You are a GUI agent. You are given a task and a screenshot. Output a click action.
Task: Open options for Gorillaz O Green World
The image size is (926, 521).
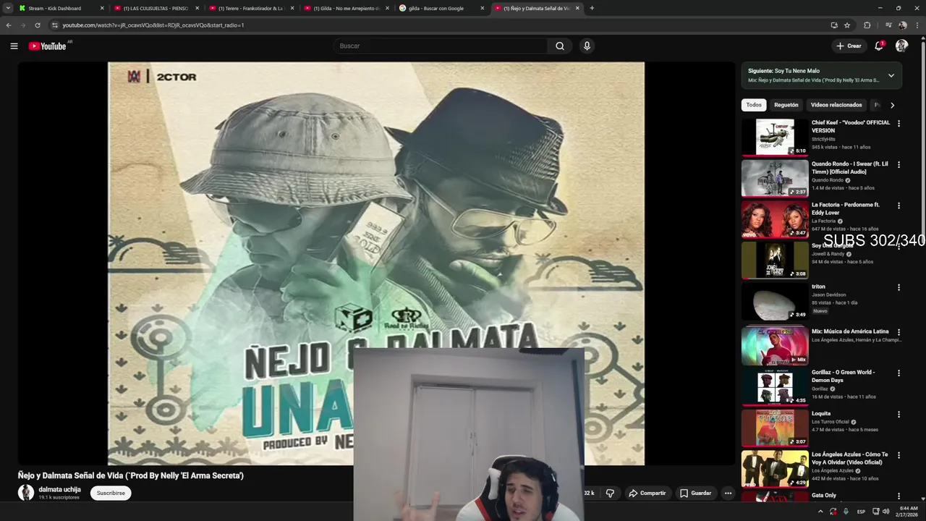(x=899, y=373)
